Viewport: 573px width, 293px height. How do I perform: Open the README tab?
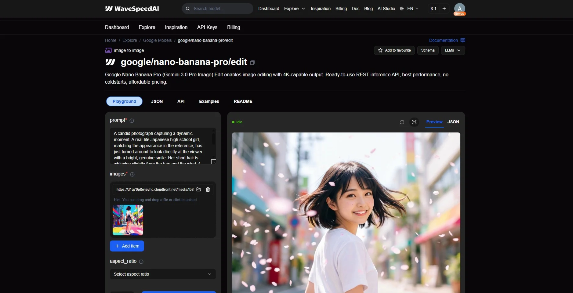pyautogui.click(x=243, y=101)
